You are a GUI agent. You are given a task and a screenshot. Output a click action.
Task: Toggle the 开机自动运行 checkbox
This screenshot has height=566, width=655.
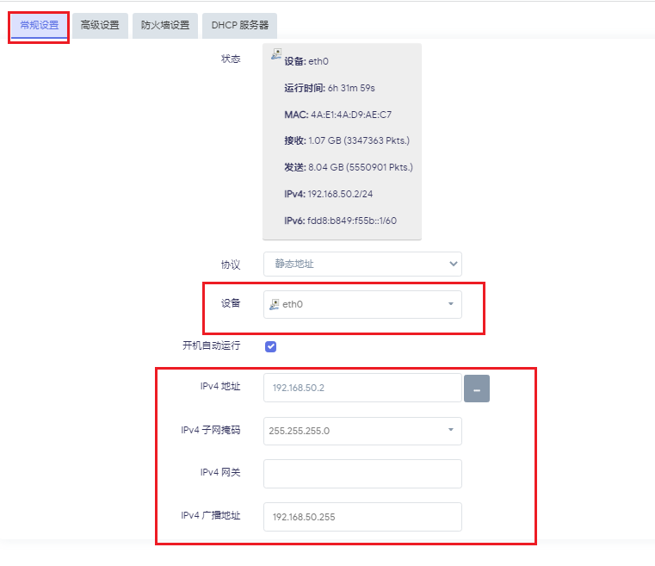[x=270, y=346]
